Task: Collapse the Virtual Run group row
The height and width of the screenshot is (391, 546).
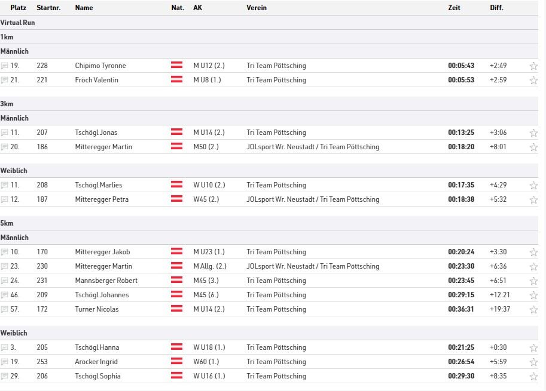Action: pos(269,23)
